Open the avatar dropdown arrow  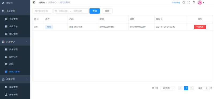204,3
